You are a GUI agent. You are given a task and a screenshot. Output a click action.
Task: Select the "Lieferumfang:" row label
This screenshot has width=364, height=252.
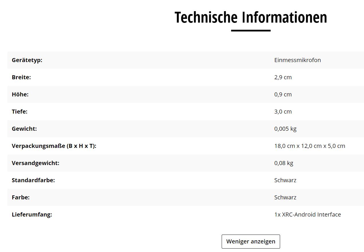[x=32, y=215]
